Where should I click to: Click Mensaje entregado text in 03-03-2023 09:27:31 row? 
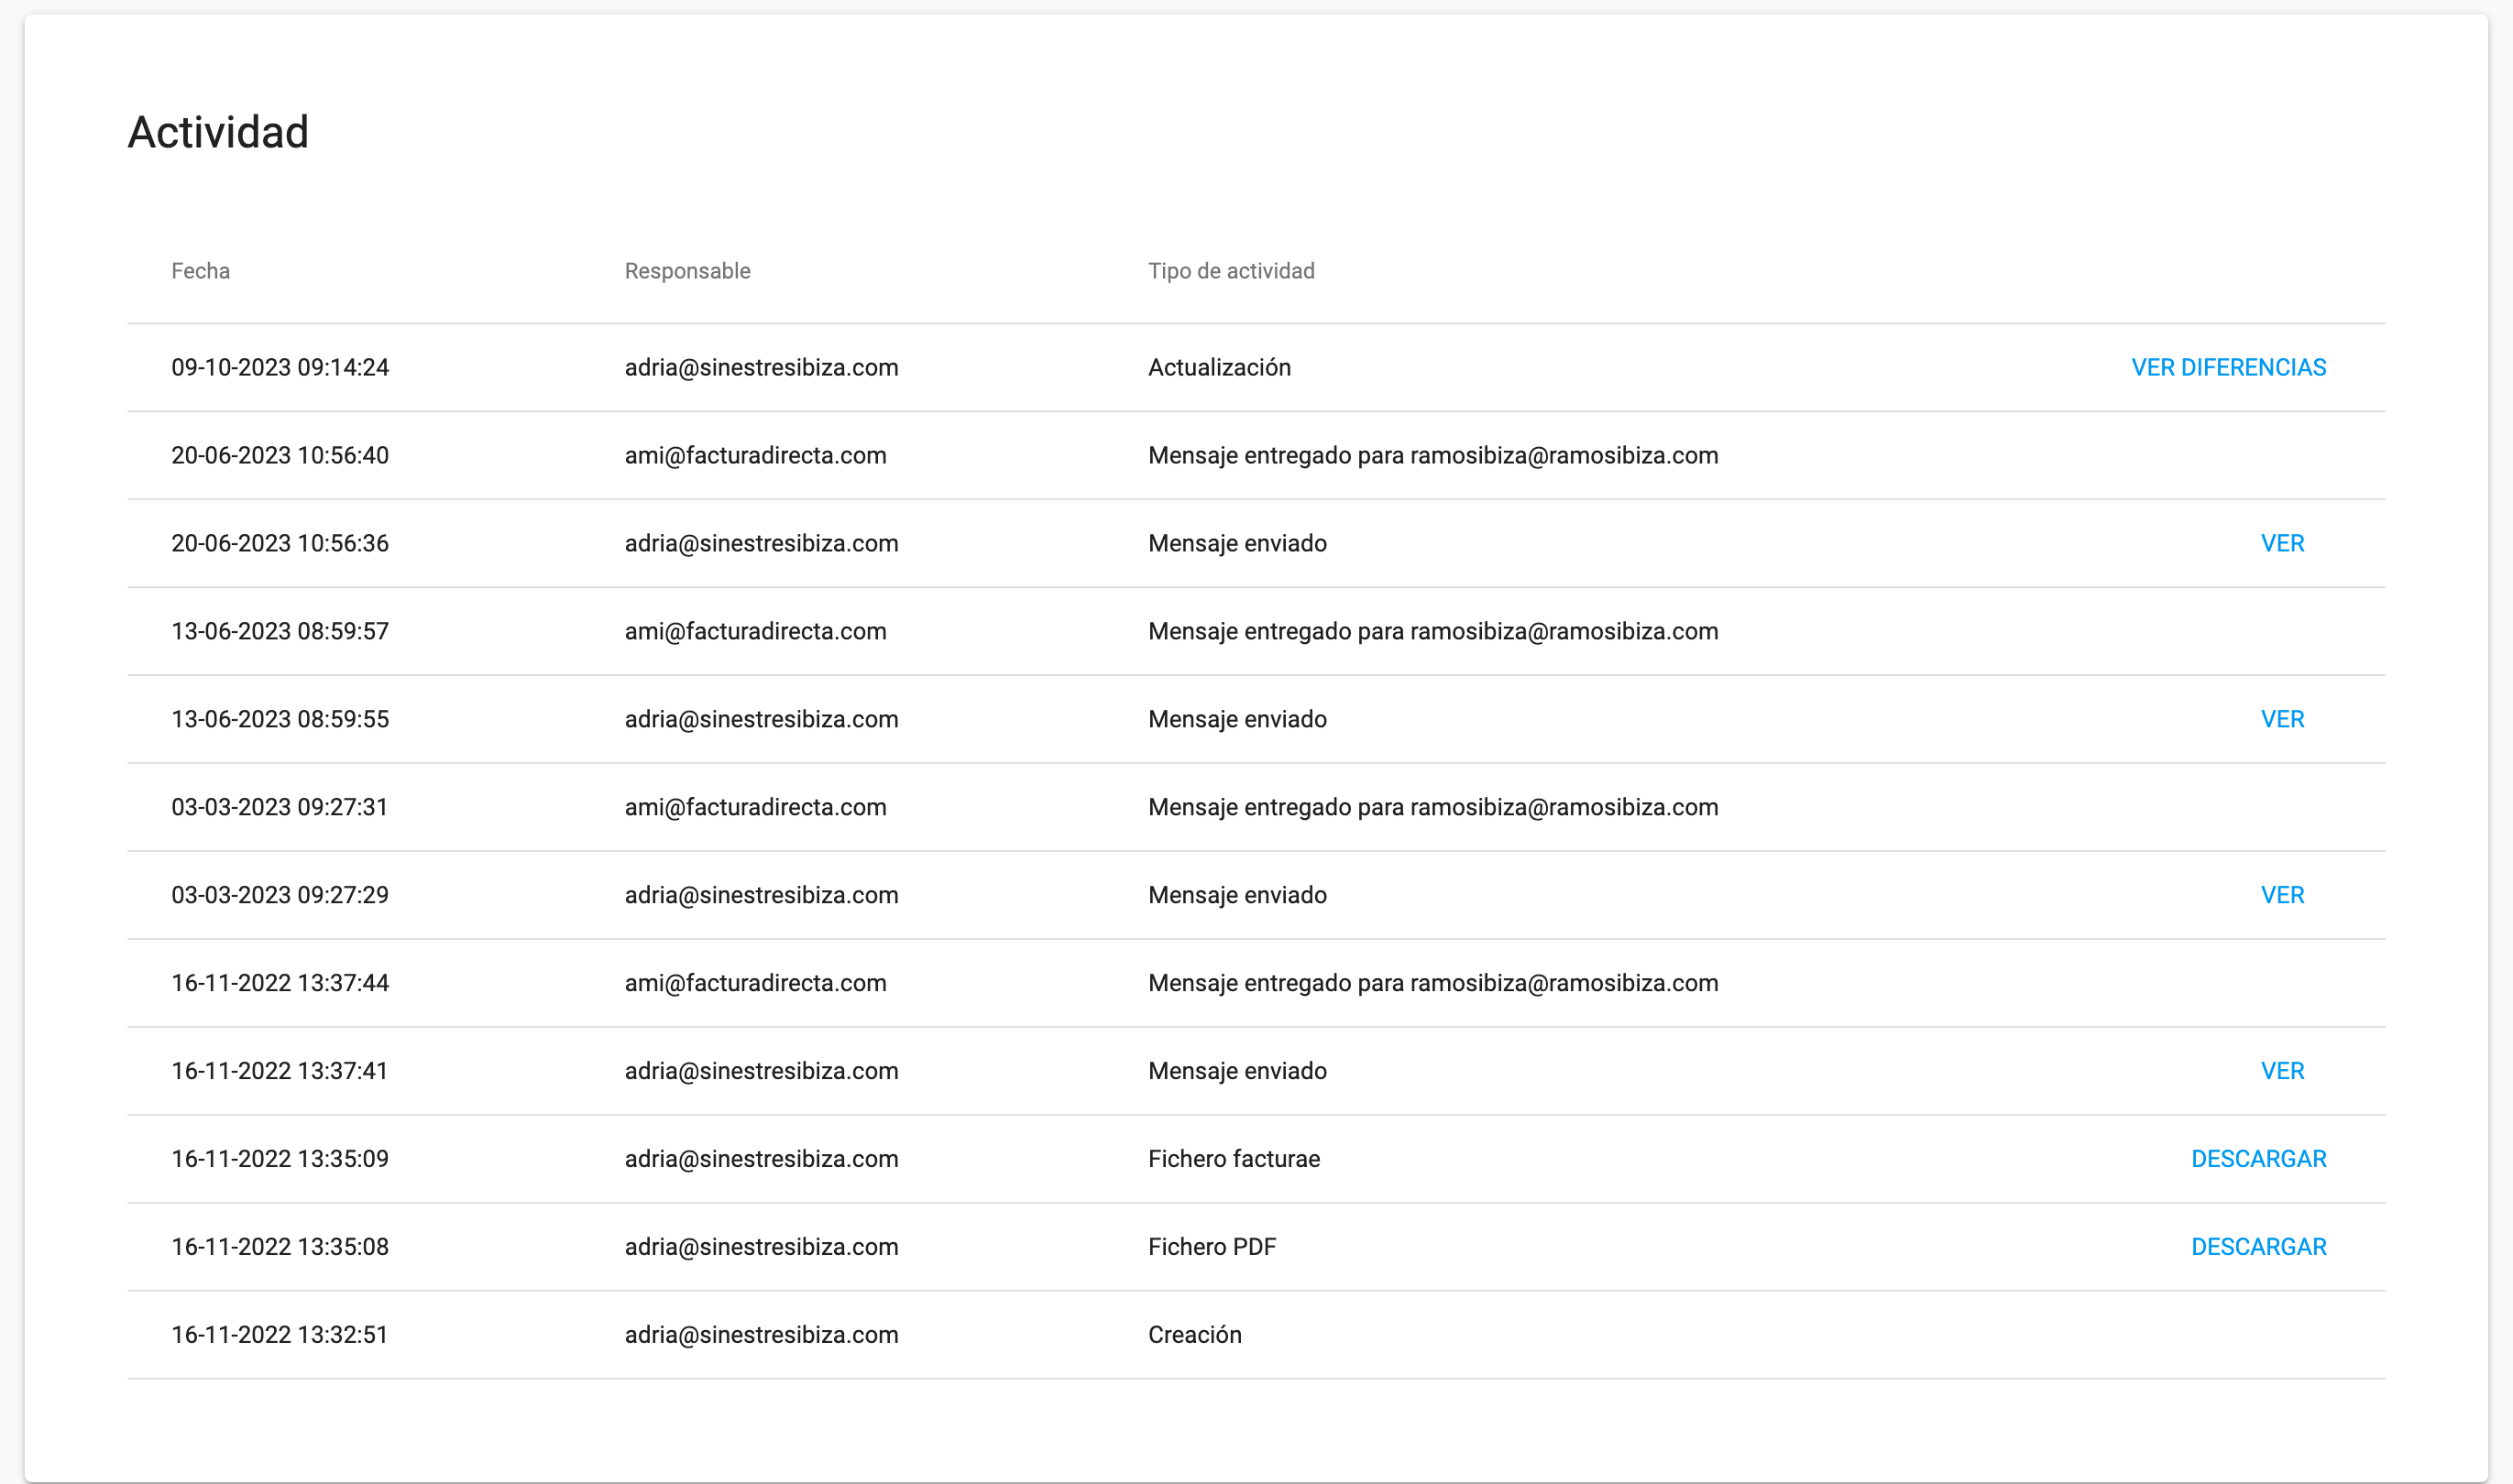pos(1432,808)
